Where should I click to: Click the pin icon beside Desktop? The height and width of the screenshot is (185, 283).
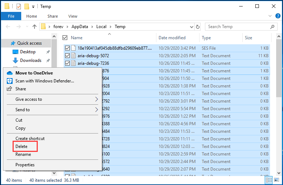coord(48,52)
